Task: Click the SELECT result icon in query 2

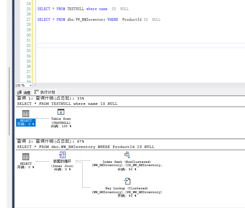Action: click(26, 157)
